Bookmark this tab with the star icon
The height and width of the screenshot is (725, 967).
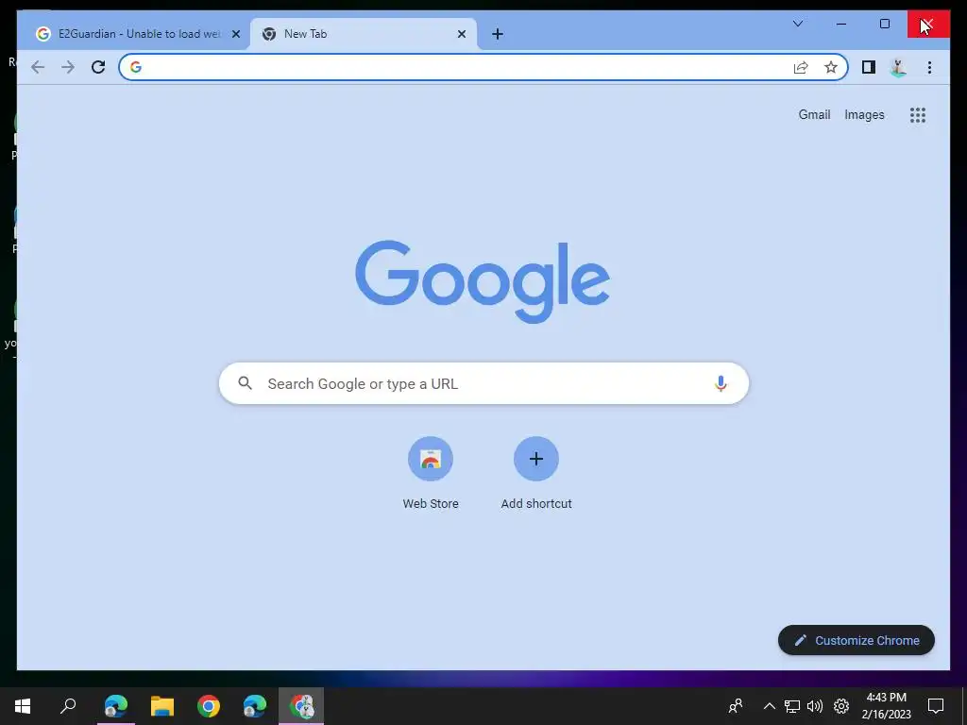tap(831, 67)
